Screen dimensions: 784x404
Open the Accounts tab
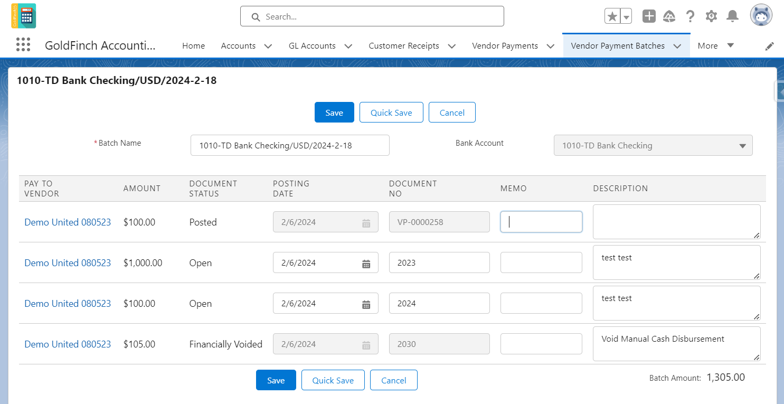click(x=238, y=46)
